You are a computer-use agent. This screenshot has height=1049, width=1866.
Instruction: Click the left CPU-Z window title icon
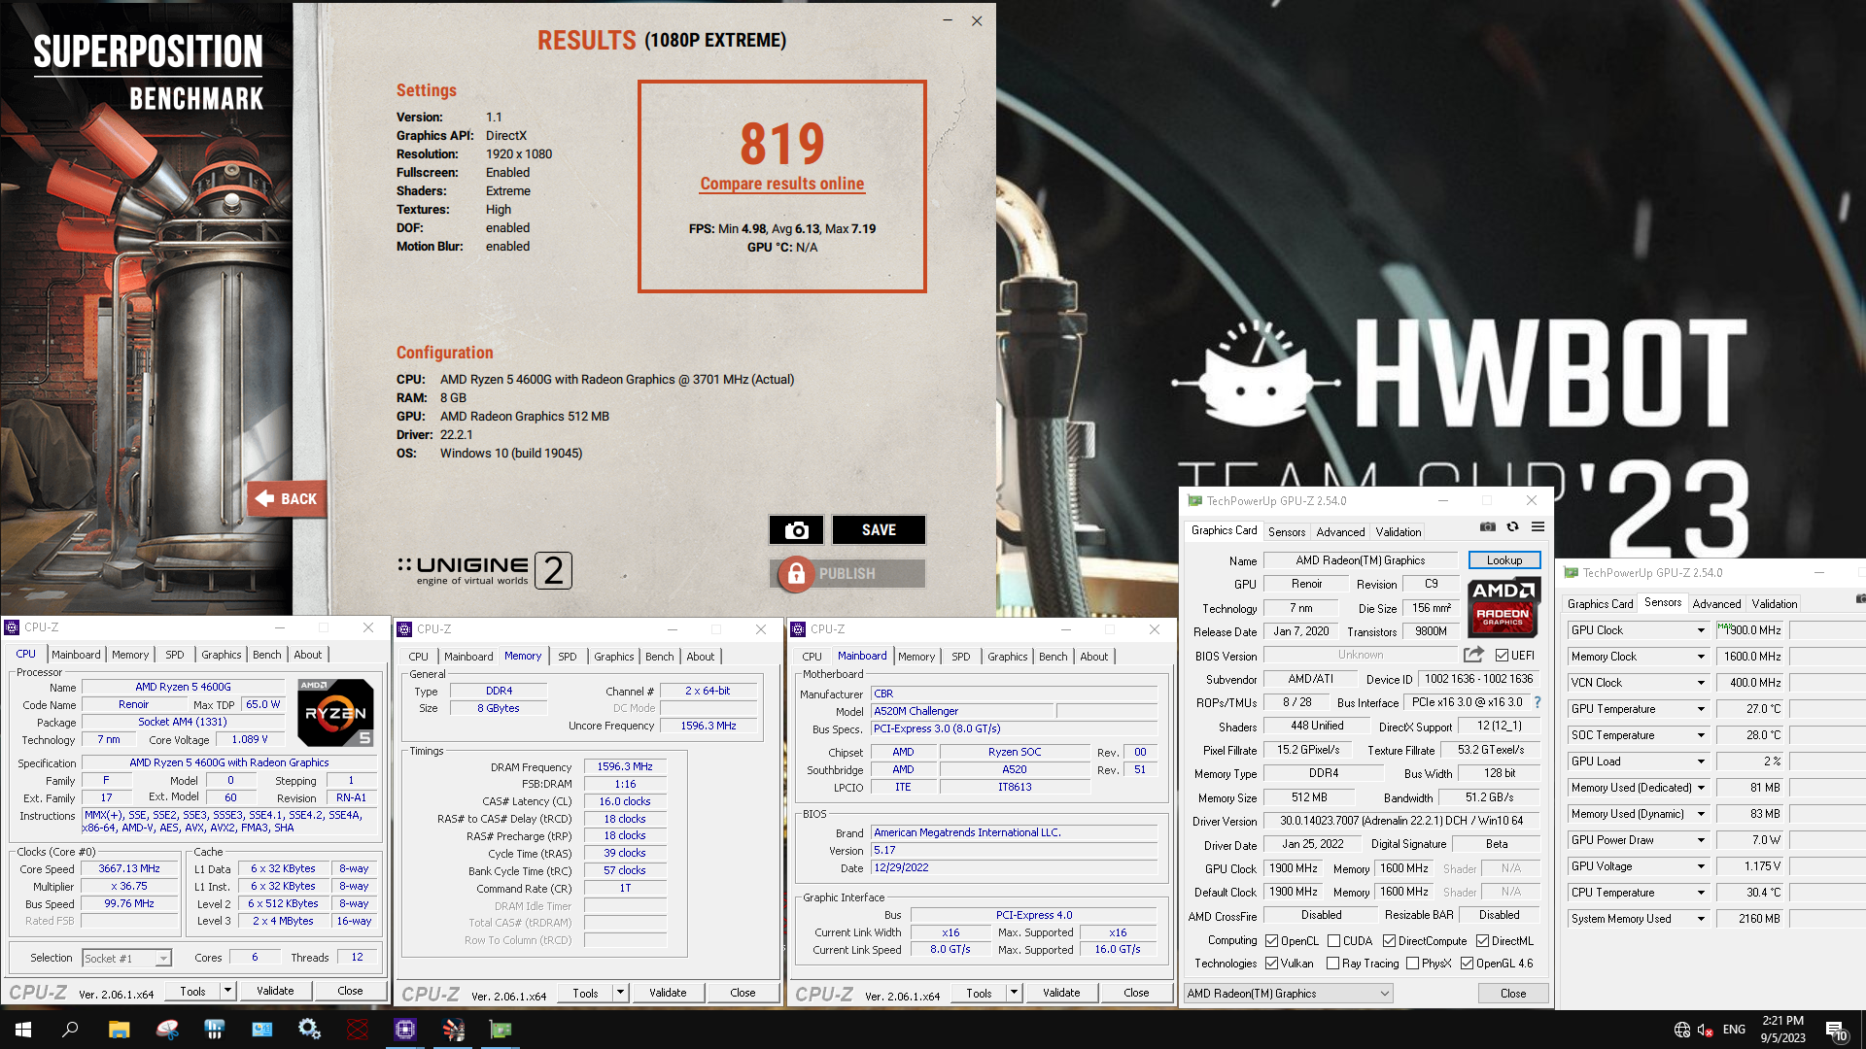13,627
